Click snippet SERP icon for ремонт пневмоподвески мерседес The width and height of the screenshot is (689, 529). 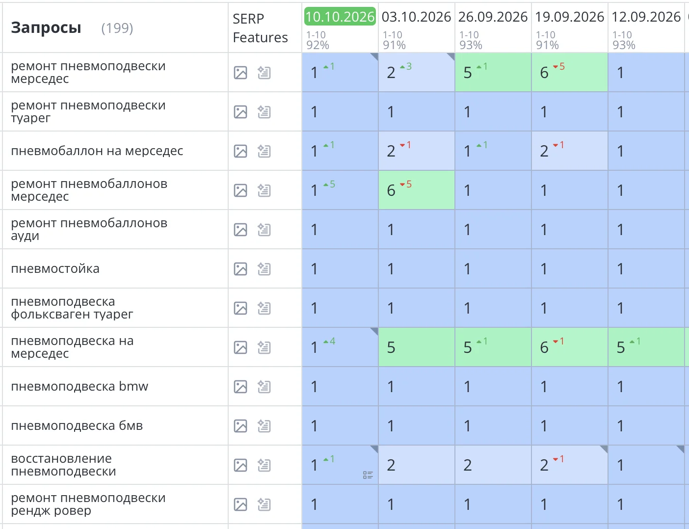264,73
